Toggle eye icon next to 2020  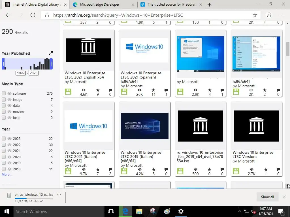(x=9, y=157)
